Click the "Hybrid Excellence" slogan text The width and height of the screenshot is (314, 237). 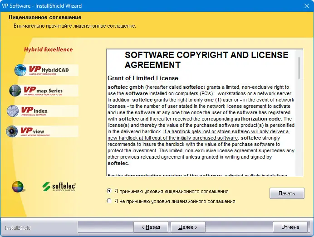[x=48, y=49]
